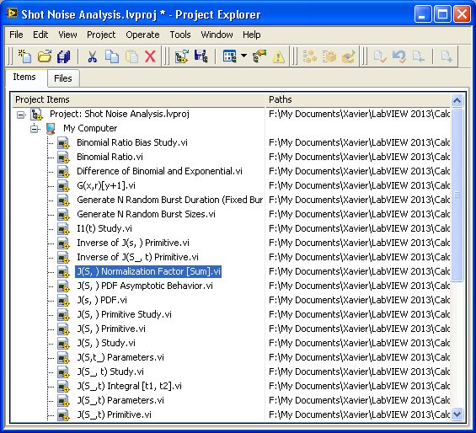Click the scrollbar up arrow
This screenshot has width=476, height=433.
tap(457, 100)
